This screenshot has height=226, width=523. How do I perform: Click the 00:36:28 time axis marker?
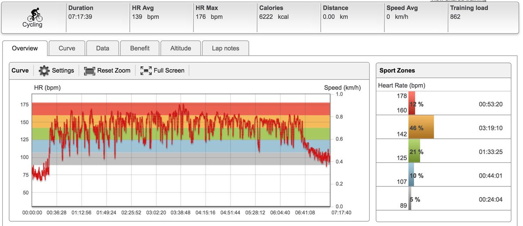pos(57,212)
